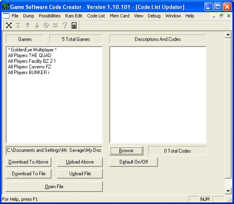Viewport: 234px width, 204px height.
Task: Minimize the inner Code List Updator window
Action: coord(214,16)
